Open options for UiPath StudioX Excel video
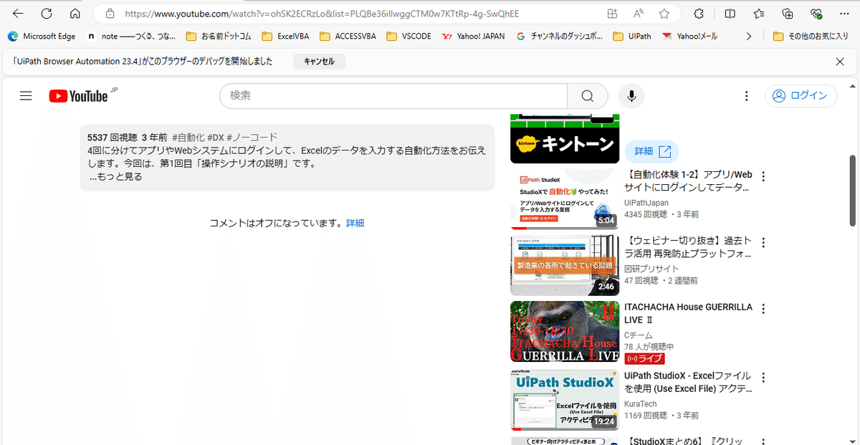The width and height of the screenshot is (860, 445). point(763,377)
